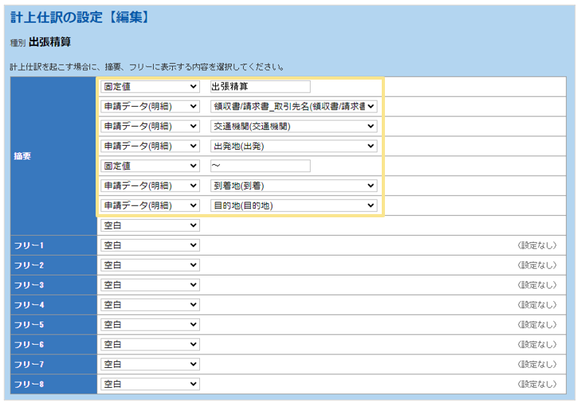Screen dimensions: 577x402
Task: Click the 摘要 row header cell
Action: 53,156
